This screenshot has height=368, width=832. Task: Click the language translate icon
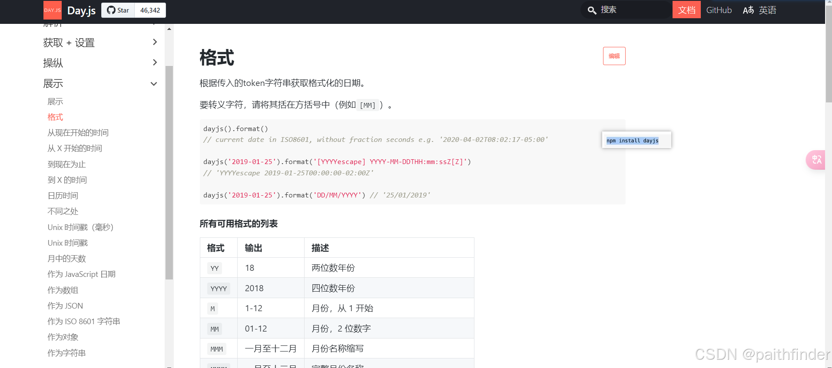[x=748, y=10]
